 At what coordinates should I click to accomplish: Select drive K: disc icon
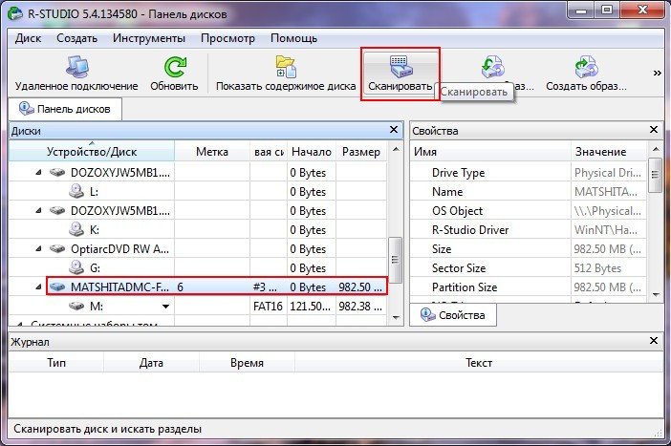pyautogui.click(x=76, y=229)
